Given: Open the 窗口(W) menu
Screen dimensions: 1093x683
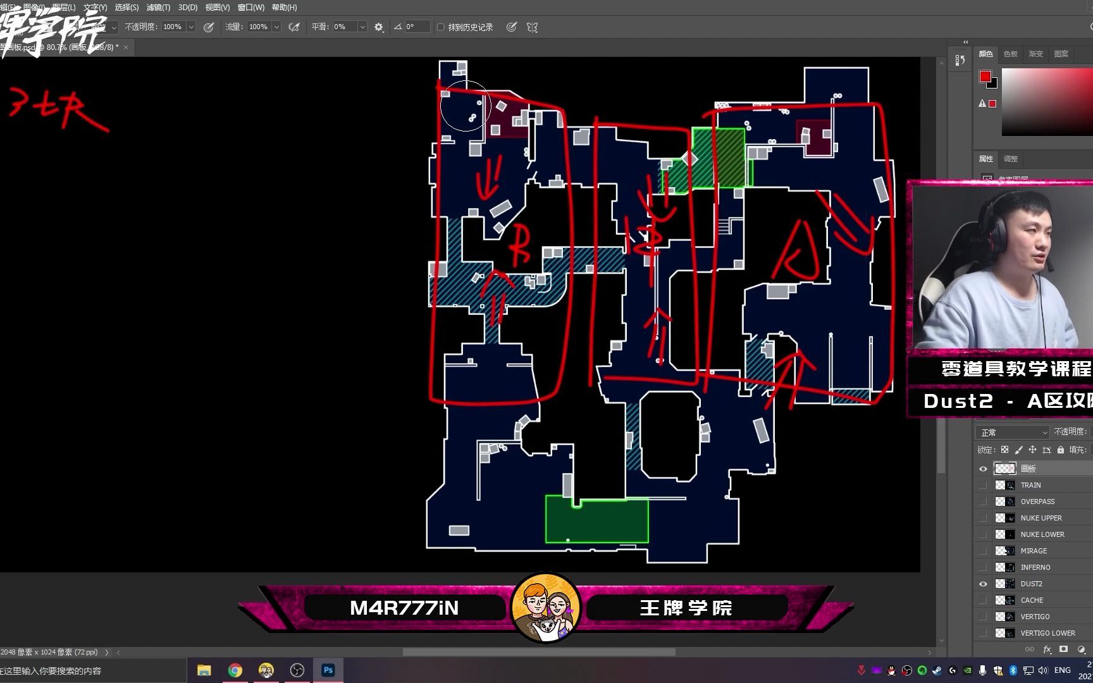Looking at the screenshot, I should coord(251,8).
